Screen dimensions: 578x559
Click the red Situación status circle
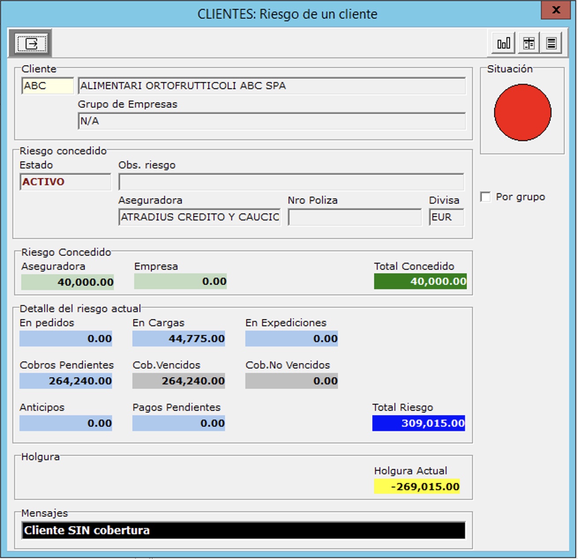[x=522, y=113]
